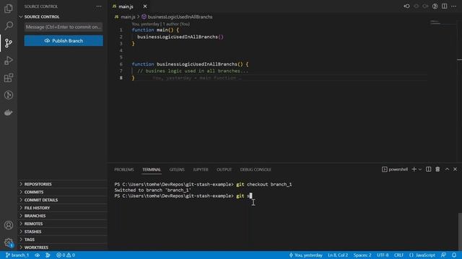The height and width of the screenshot is (259, 462).
Task: Open Source Control more actions ellipsis
Action: pyautogui.click(x=99, y=6)
